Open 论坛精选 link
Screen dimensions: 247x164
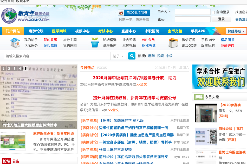tap(110, 40)
